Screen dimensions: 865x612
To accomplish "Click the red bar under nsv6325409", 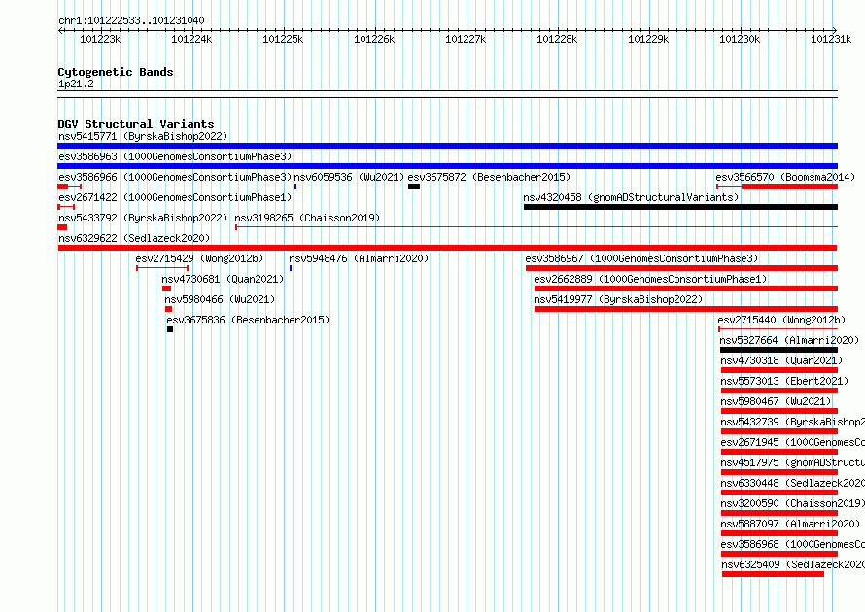I will (773, 574).
